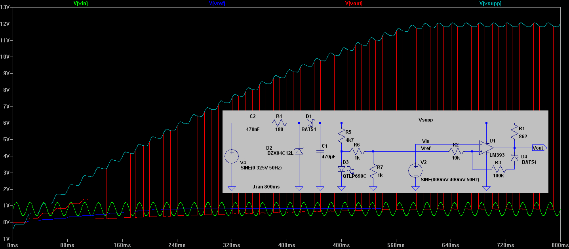Click the -1V vertical axis label
The height and width of the screenshot is (249, 569).
(x=6, y=239)
